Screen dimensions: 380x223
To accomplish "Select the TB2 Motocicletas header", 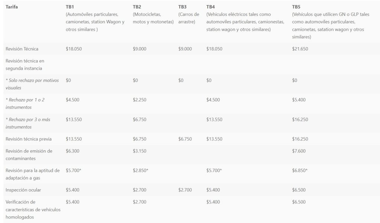I will pyautogui.click(x=153, y=14).
